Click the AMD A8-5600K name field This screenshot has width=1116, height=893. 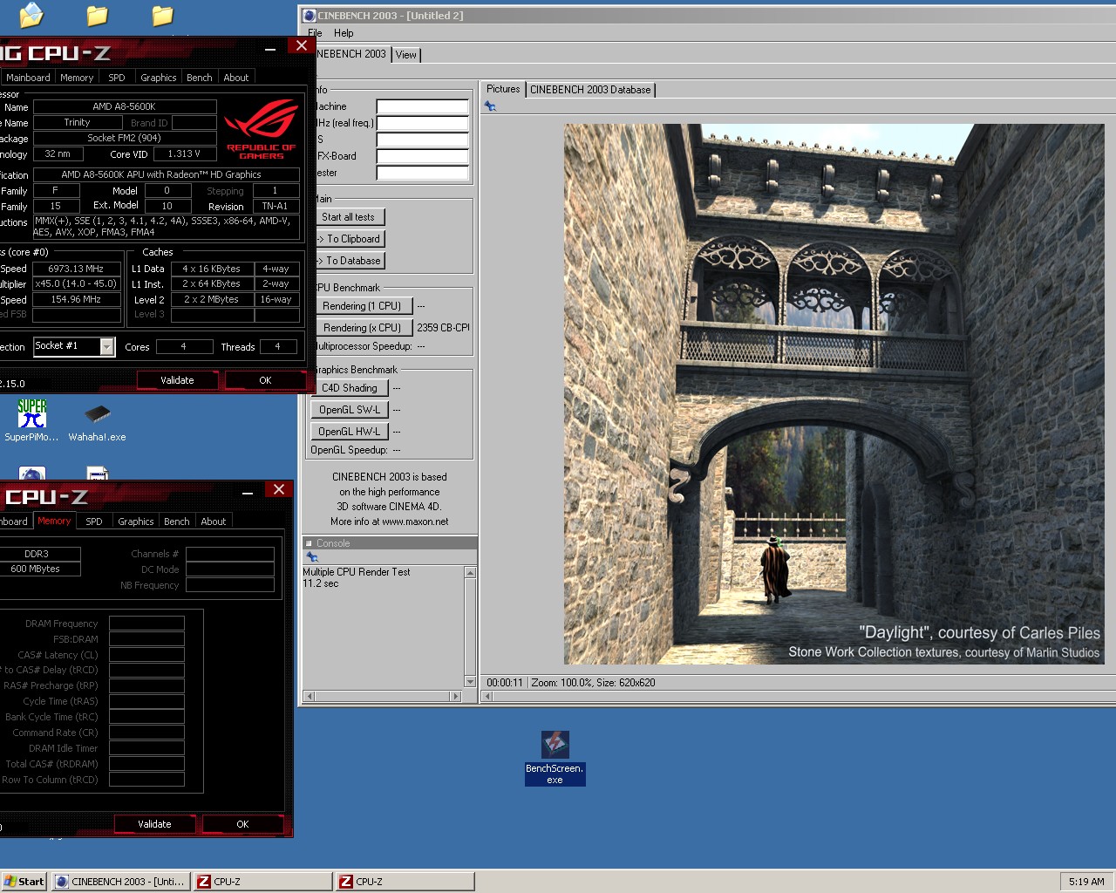point(125,106)
